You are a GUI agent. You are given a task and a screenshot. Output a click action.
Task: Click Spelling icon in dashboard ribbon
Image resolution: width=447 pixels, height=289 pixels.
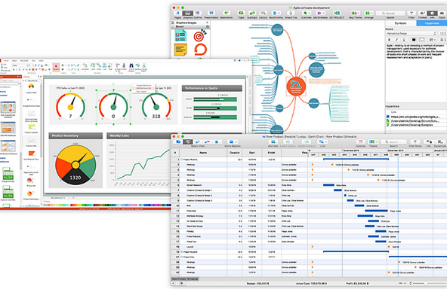pos(137,67)
